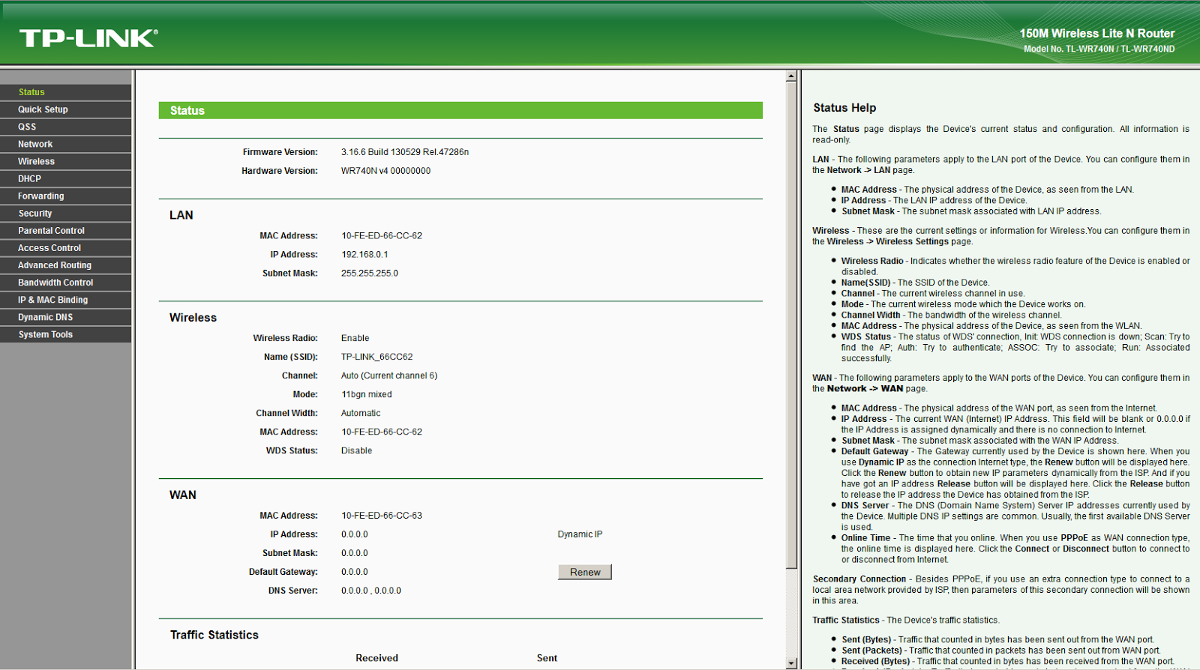Click the DNS Server label in the WAN section
Image resolution: width=1200 pixels, height=670 pixels.
293,591
